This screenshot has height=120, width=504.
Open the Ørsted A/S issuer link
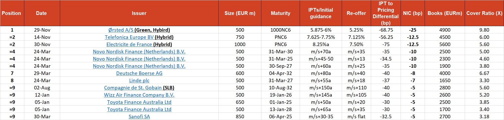pyautogui.click(x=121, y=30)
